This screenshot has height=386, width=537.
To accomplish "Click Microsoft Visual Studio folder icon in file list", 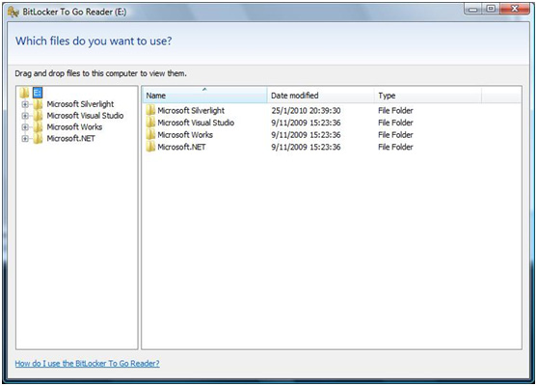I will (x=150, y=123).
